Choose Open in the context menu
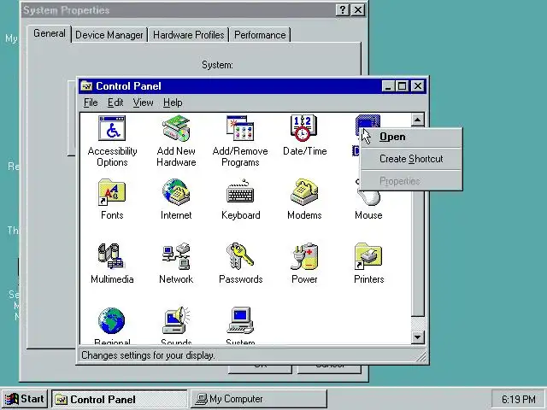The width and height of the screenshot is (547, 410). click(x=412, y=137)
